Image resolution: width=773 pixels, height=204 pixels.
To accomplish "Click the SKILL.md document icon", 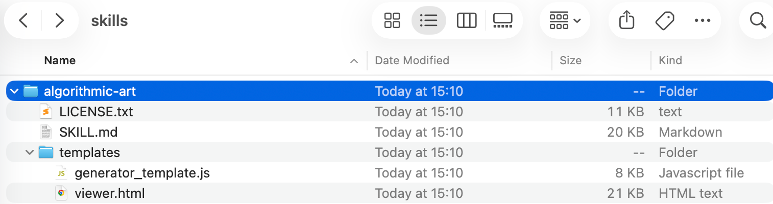I will tap(46, 132).
